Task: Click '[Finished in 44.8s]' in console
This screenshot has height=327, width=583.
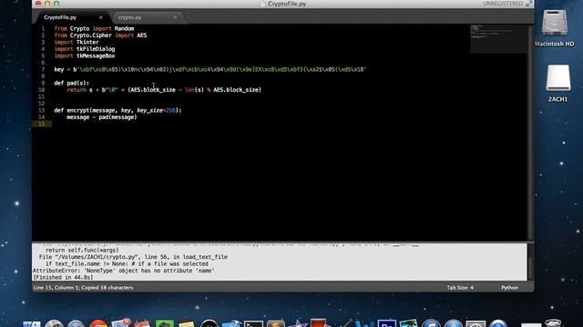Action: [x=63, y=277]
